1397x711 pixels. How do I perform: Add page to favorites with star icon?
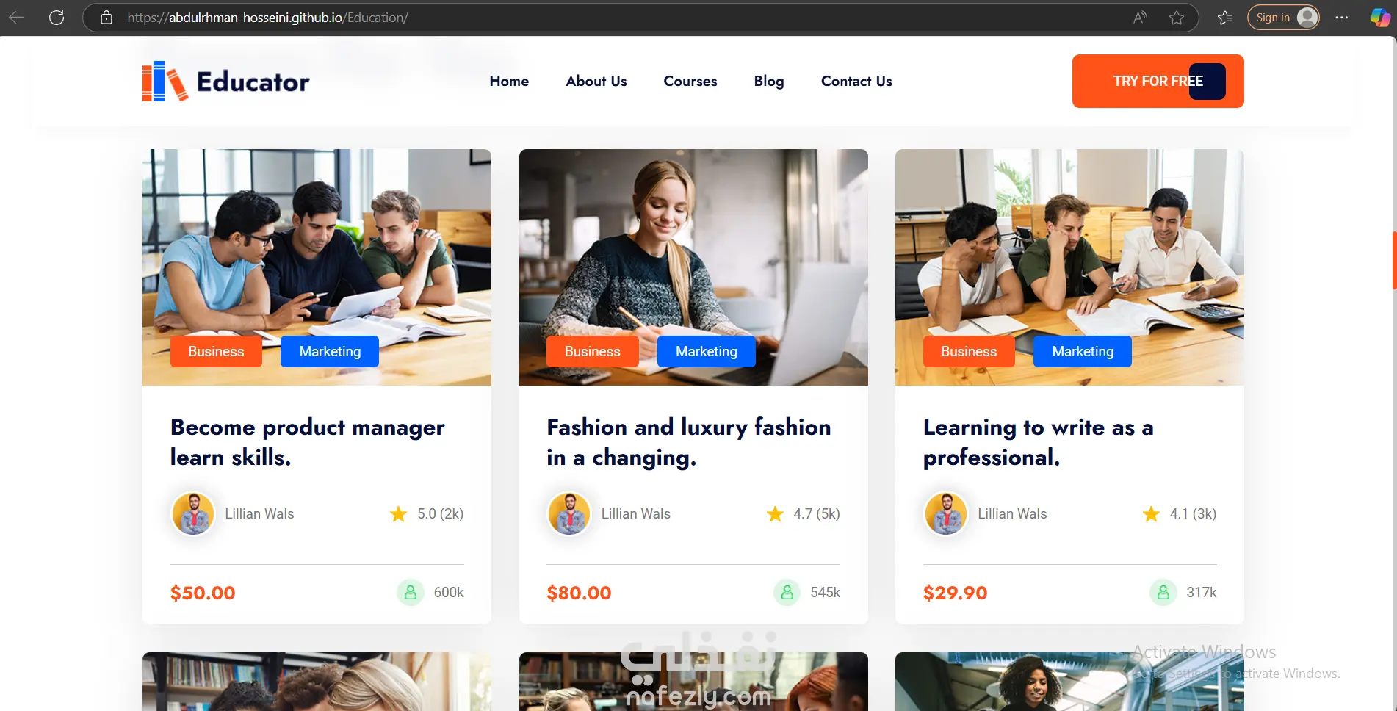point(1177,18)
